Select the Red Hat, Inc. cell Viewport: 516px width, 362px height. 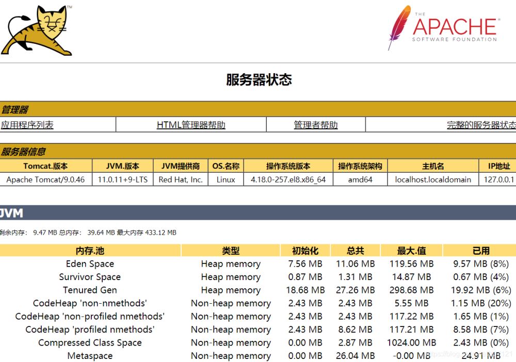point(180,179)
